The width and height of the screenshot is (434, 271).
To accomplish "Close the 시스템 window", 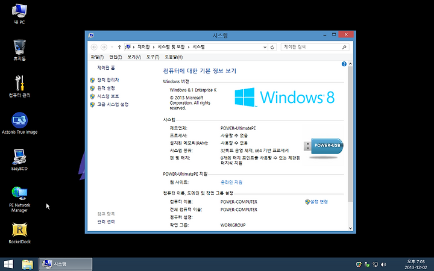I will pyautogui.click(x=346, y=34).
